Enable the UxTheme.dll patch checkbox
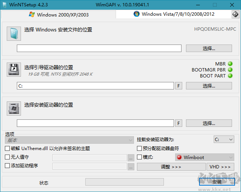 tap(7, 149)
